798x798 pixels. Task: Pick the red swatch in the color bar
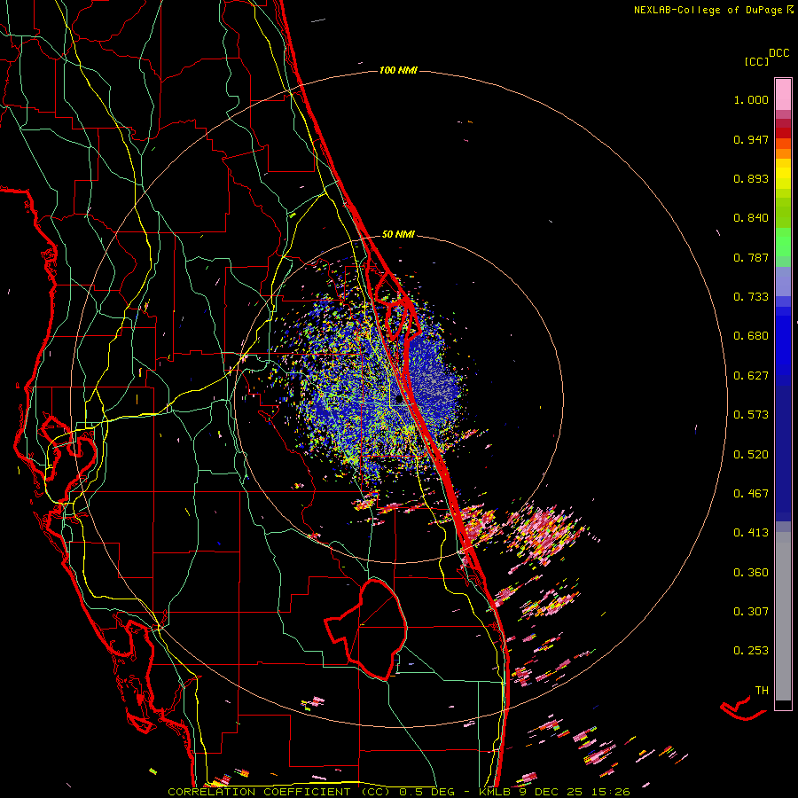(x=783, y=133)
